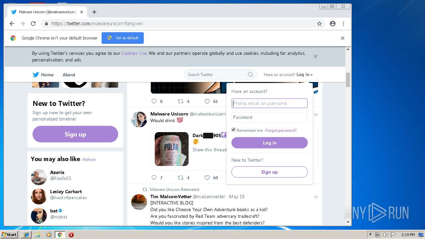Image resolution: width=425 pixels, height=239 pixels.
Task: Reload the page
Action: [33, 24]
